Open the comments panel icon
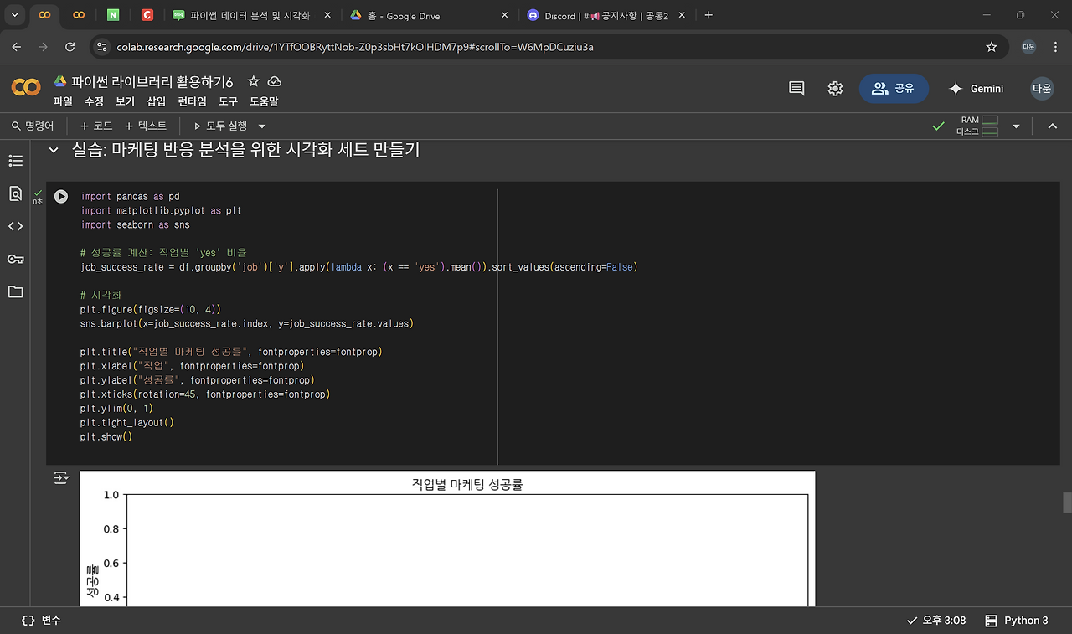The width and height of the screenshot is (1072, 634). (x=796, y=88)
